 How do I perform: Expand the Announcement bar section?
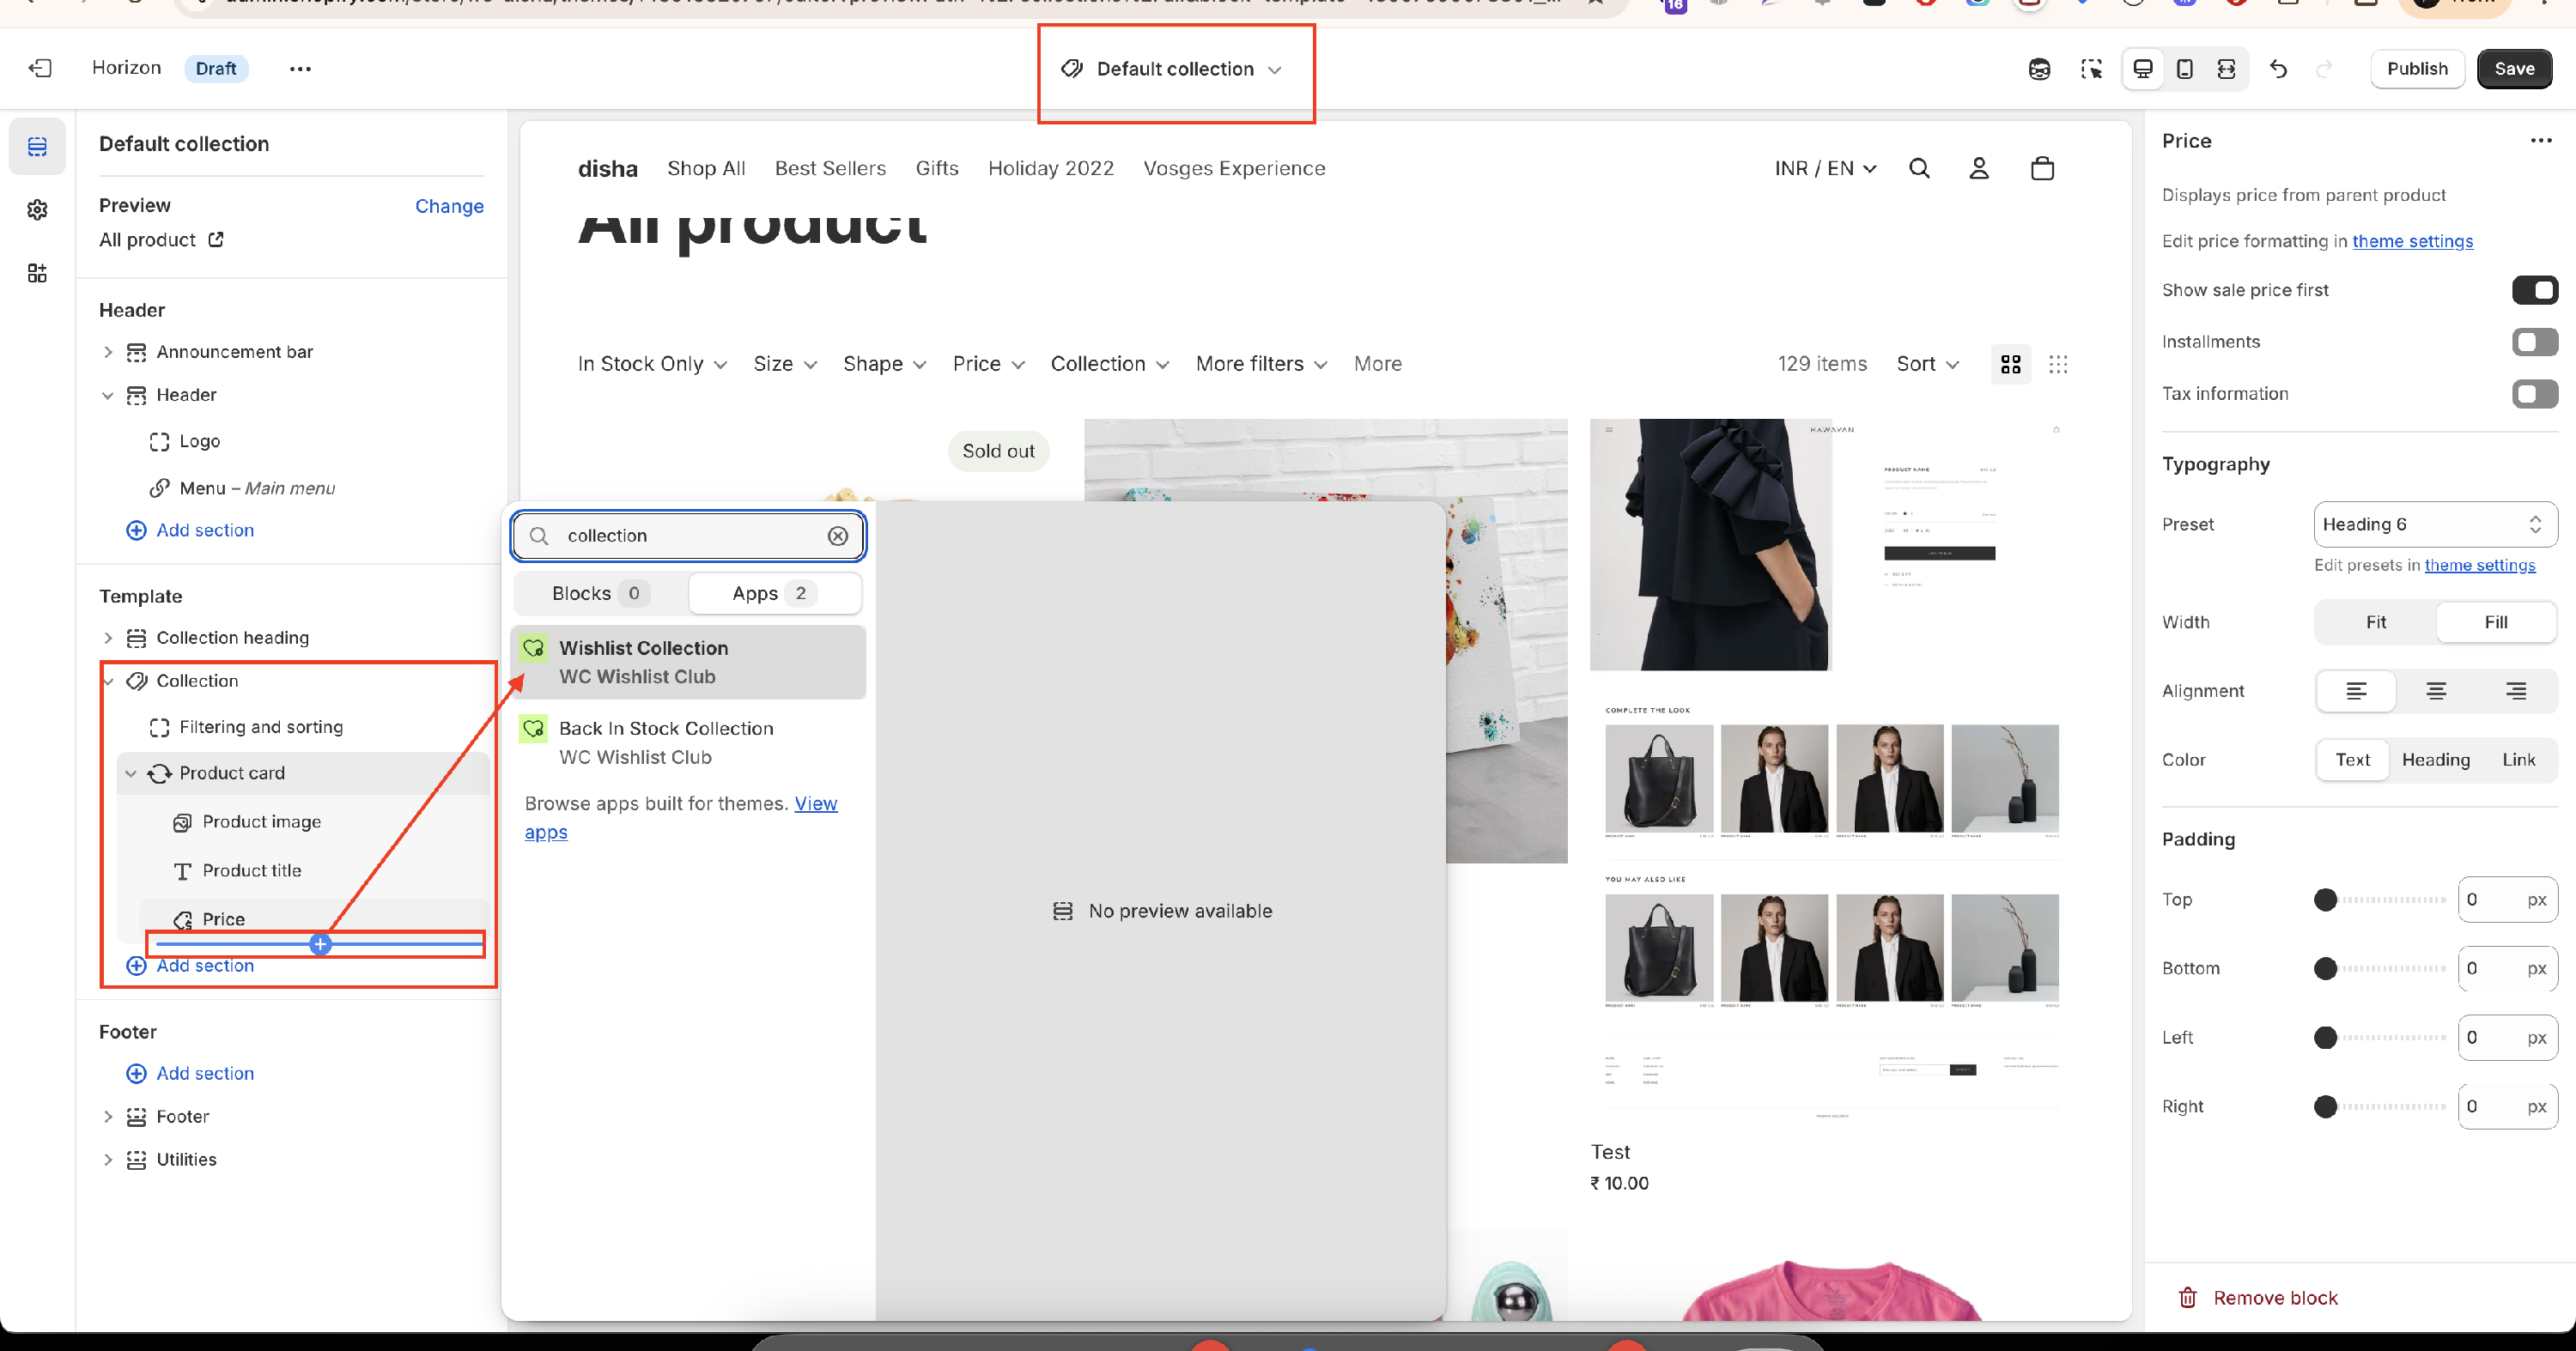click(108, 352)
